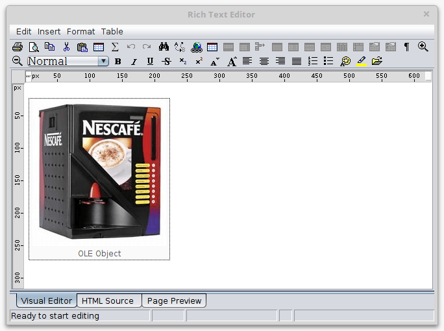Click the 'OLE Object' caption text
The image size is (444, 331).
pyautogui.click(x=99, y=253)
